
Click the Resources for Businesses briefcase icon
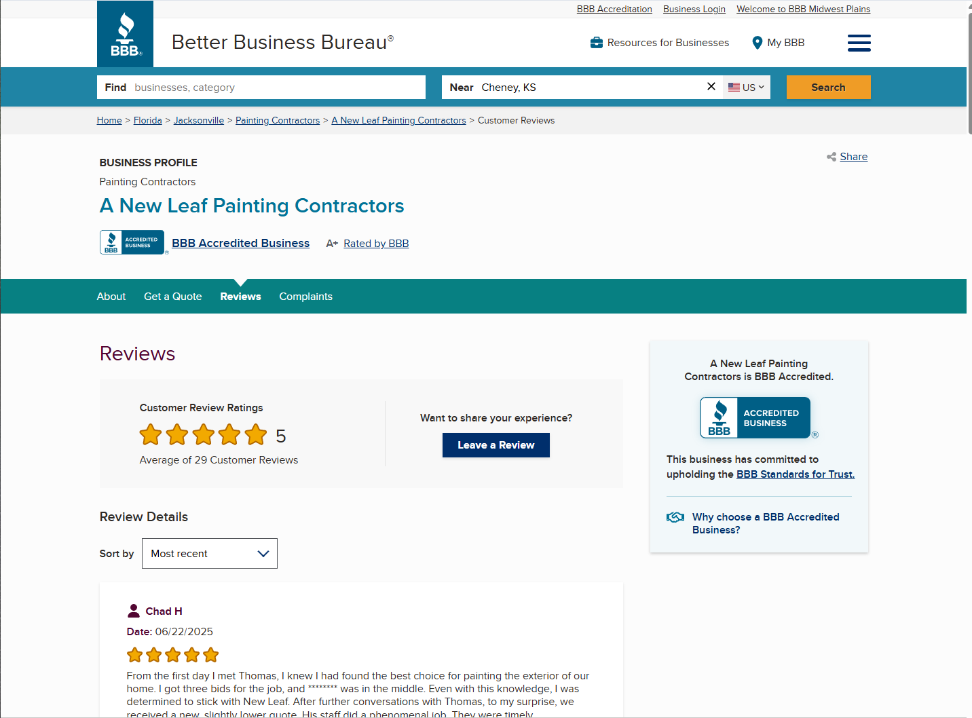tap(597, 43)
